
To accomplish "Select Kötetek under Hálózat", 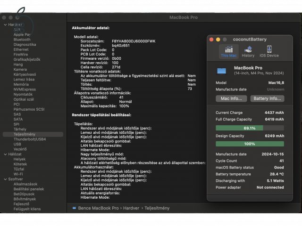I will [20, 164].
